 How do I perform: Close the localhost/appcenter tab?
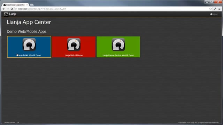click(x=27, y=5)
